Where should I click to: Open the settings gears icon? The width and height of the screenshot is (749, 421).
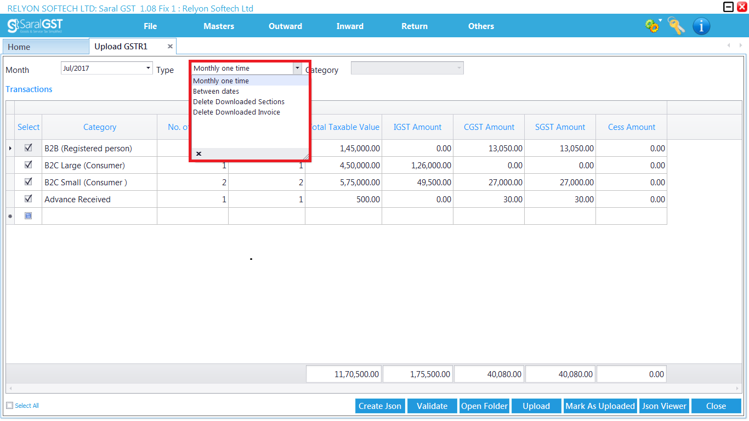pyautogui.click(x=652, y=25)
